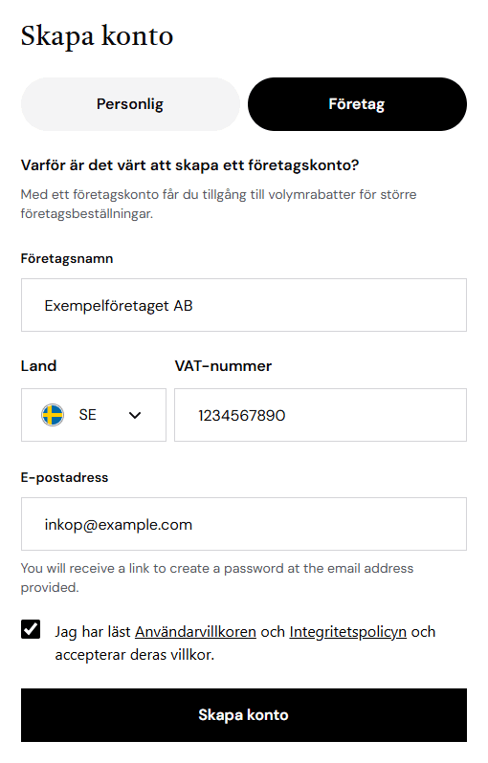Click the 'Varför är det värt' subheading

pos(190,165)
